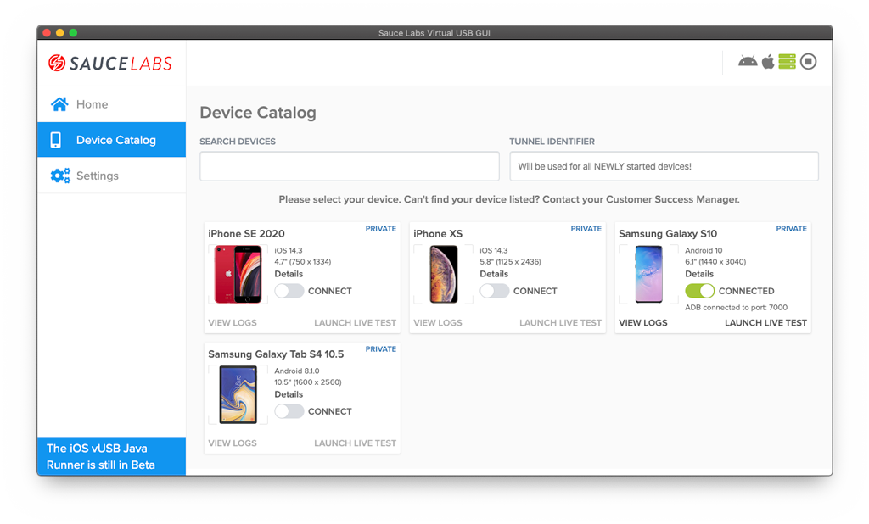Click the yellow minimize window button

click(x=60, y=33)
